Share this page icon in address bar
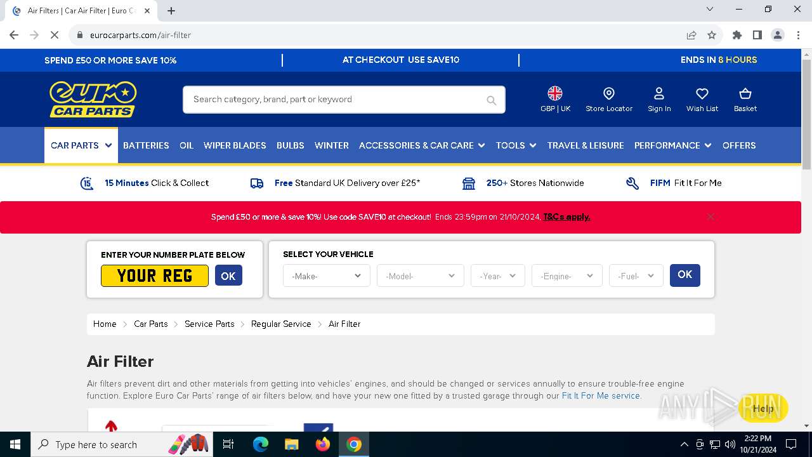Image resolution: width=812 pixels, height=457 pixels. click(x=691, y=35)
